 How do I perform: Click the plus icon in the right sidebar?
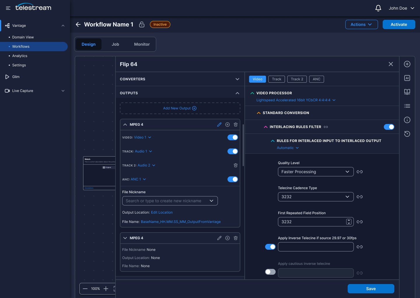[x=407, y=64]
